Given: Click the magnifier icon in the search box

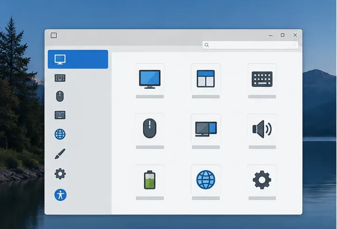Looking at the screenshot, I should pyautogui.click(x=207, y=45).
